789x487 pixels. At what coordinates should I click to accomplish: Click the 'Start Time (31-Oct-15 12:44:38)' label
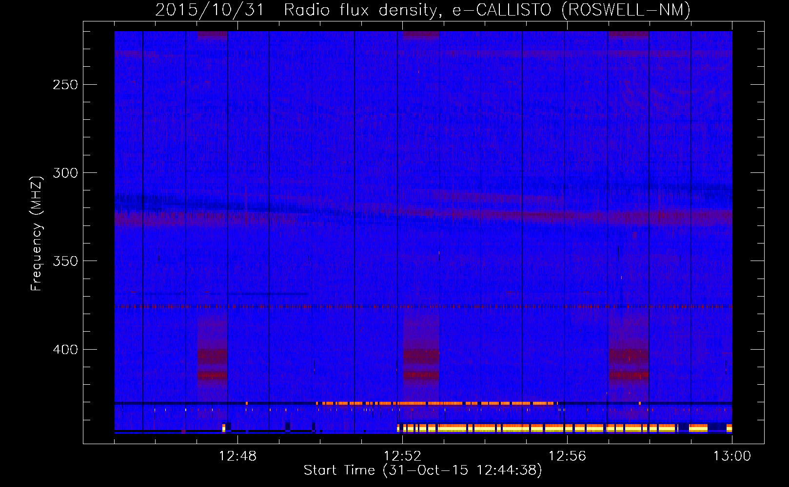pyautogui.click(x=423, y=470)
